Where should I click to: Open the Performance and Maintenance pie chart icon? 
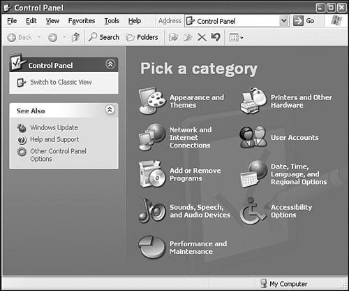(x=151, y=247)
